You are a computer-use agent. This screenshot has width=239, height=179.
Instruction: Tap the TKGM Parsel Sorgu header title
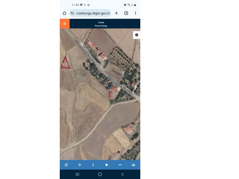tap(101, 24)
